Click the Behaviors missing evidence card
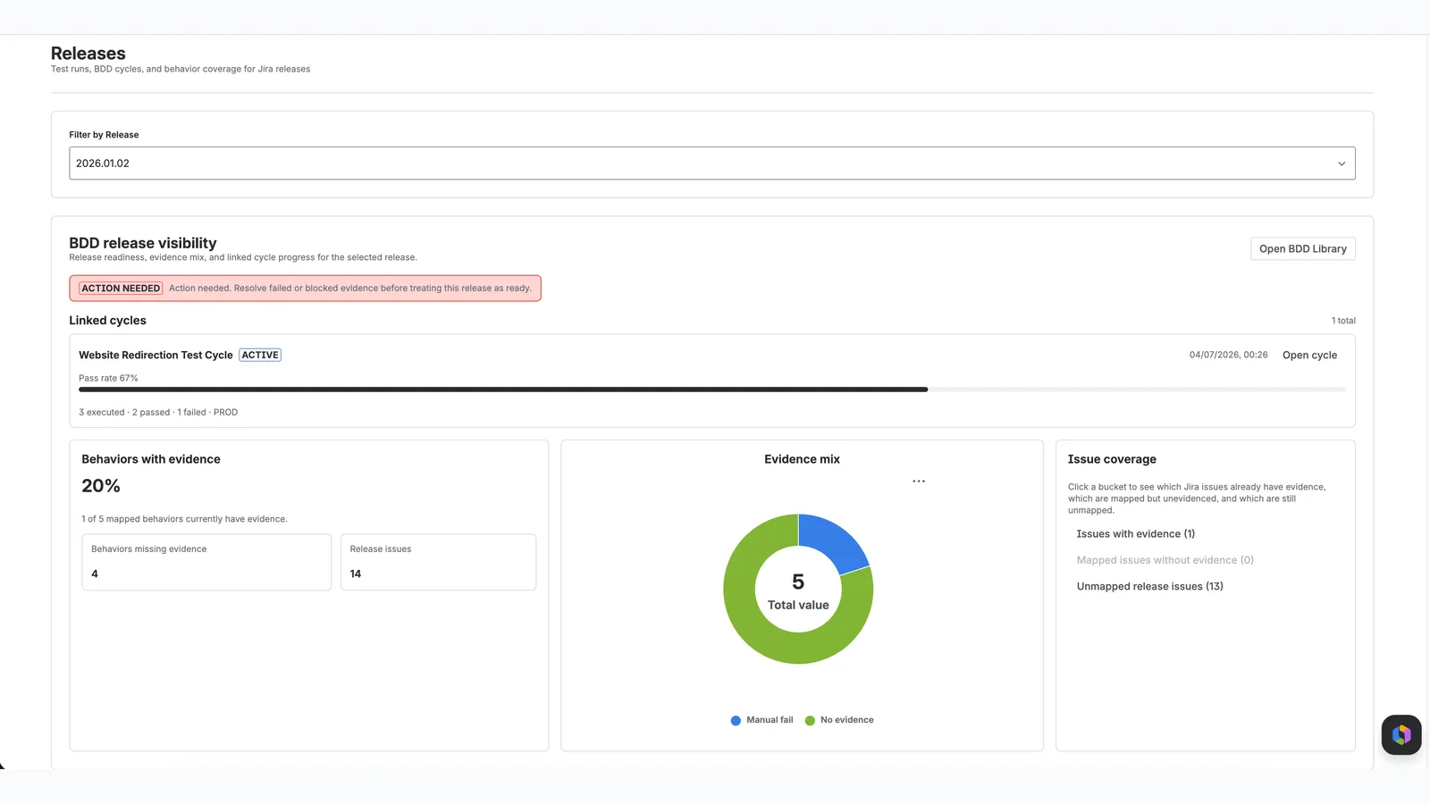This screenshot has height=804, width=1430. (206, 562)
